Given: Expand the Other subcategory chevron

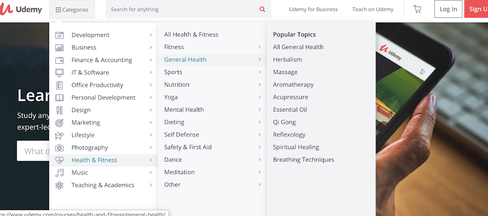Looking at the screenshot, I should [x=259, y=184].
